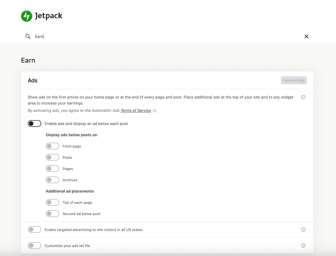The height and width of the screenshot is (256, 336).
Task: Enable ad placement at top of each page
Action: [x=52, y=202]
